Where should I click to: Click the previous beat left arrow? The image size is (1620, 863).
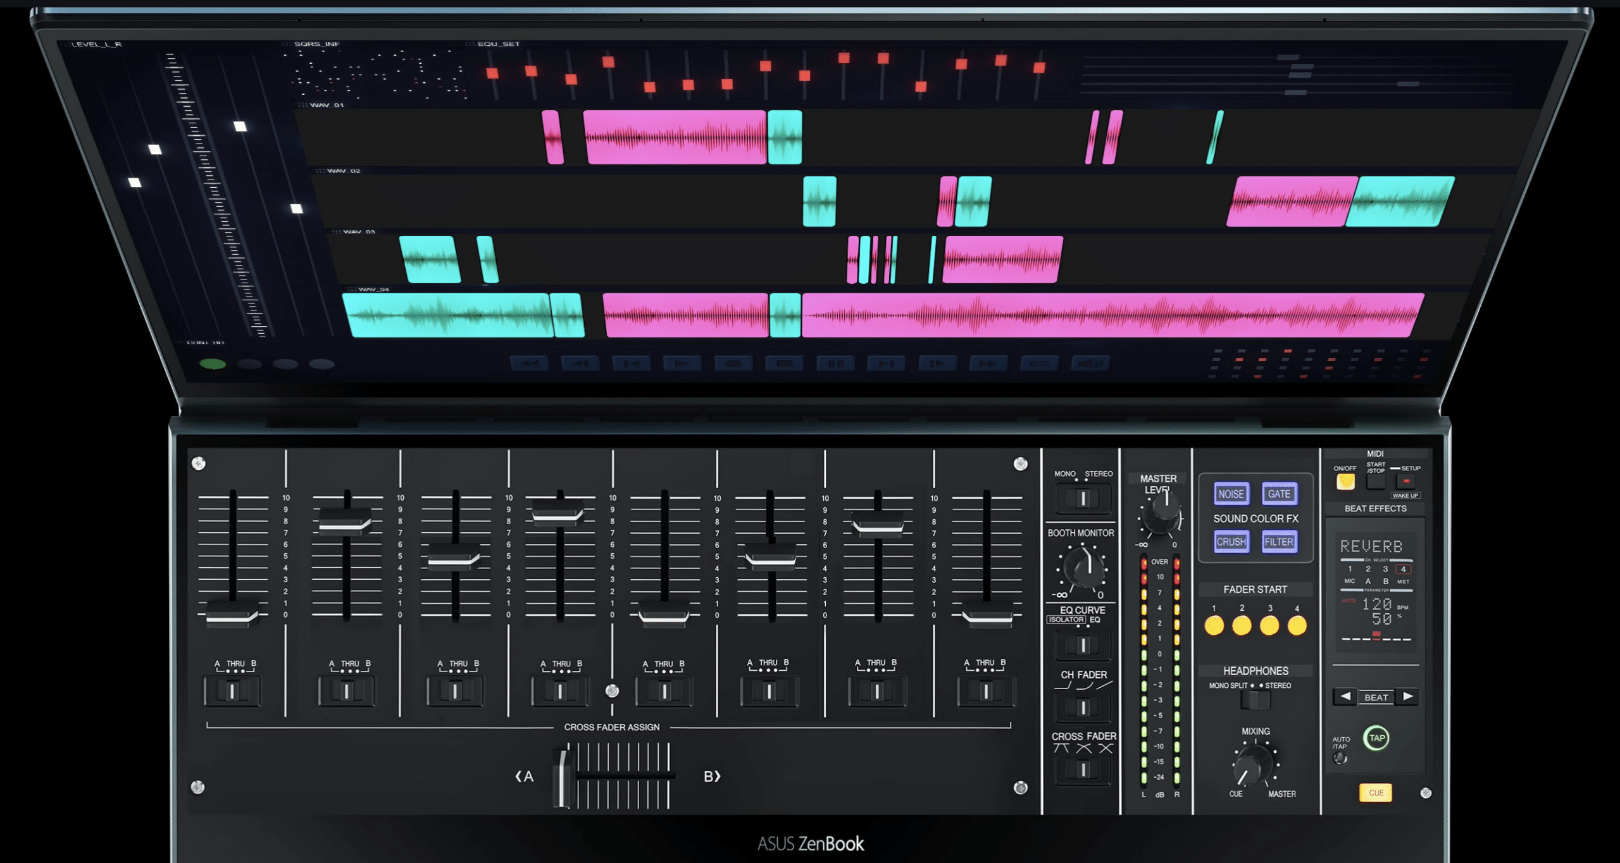[1345, 697]
